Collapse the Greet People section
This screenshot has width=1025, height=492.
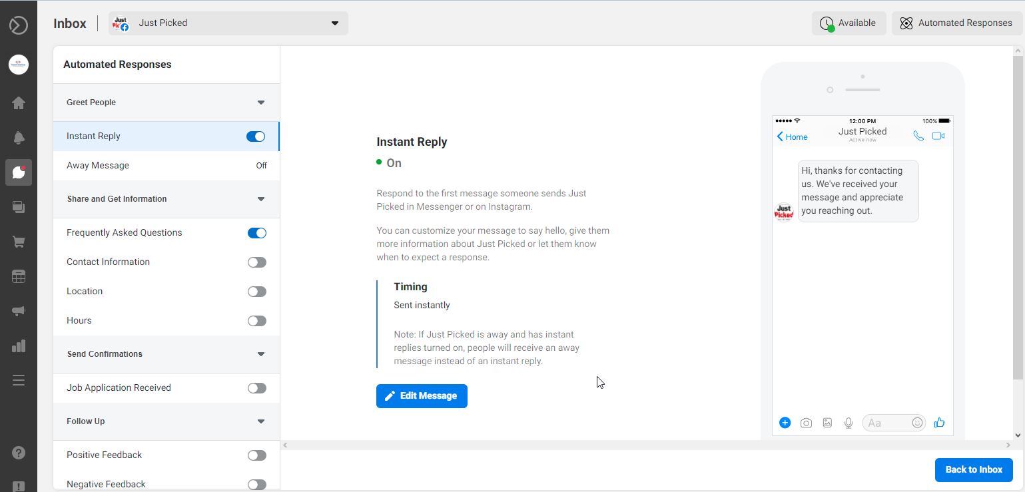(260, 103)
